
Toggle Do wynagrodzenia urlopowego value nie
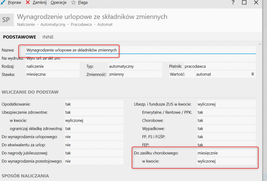(x=94, y=137)
